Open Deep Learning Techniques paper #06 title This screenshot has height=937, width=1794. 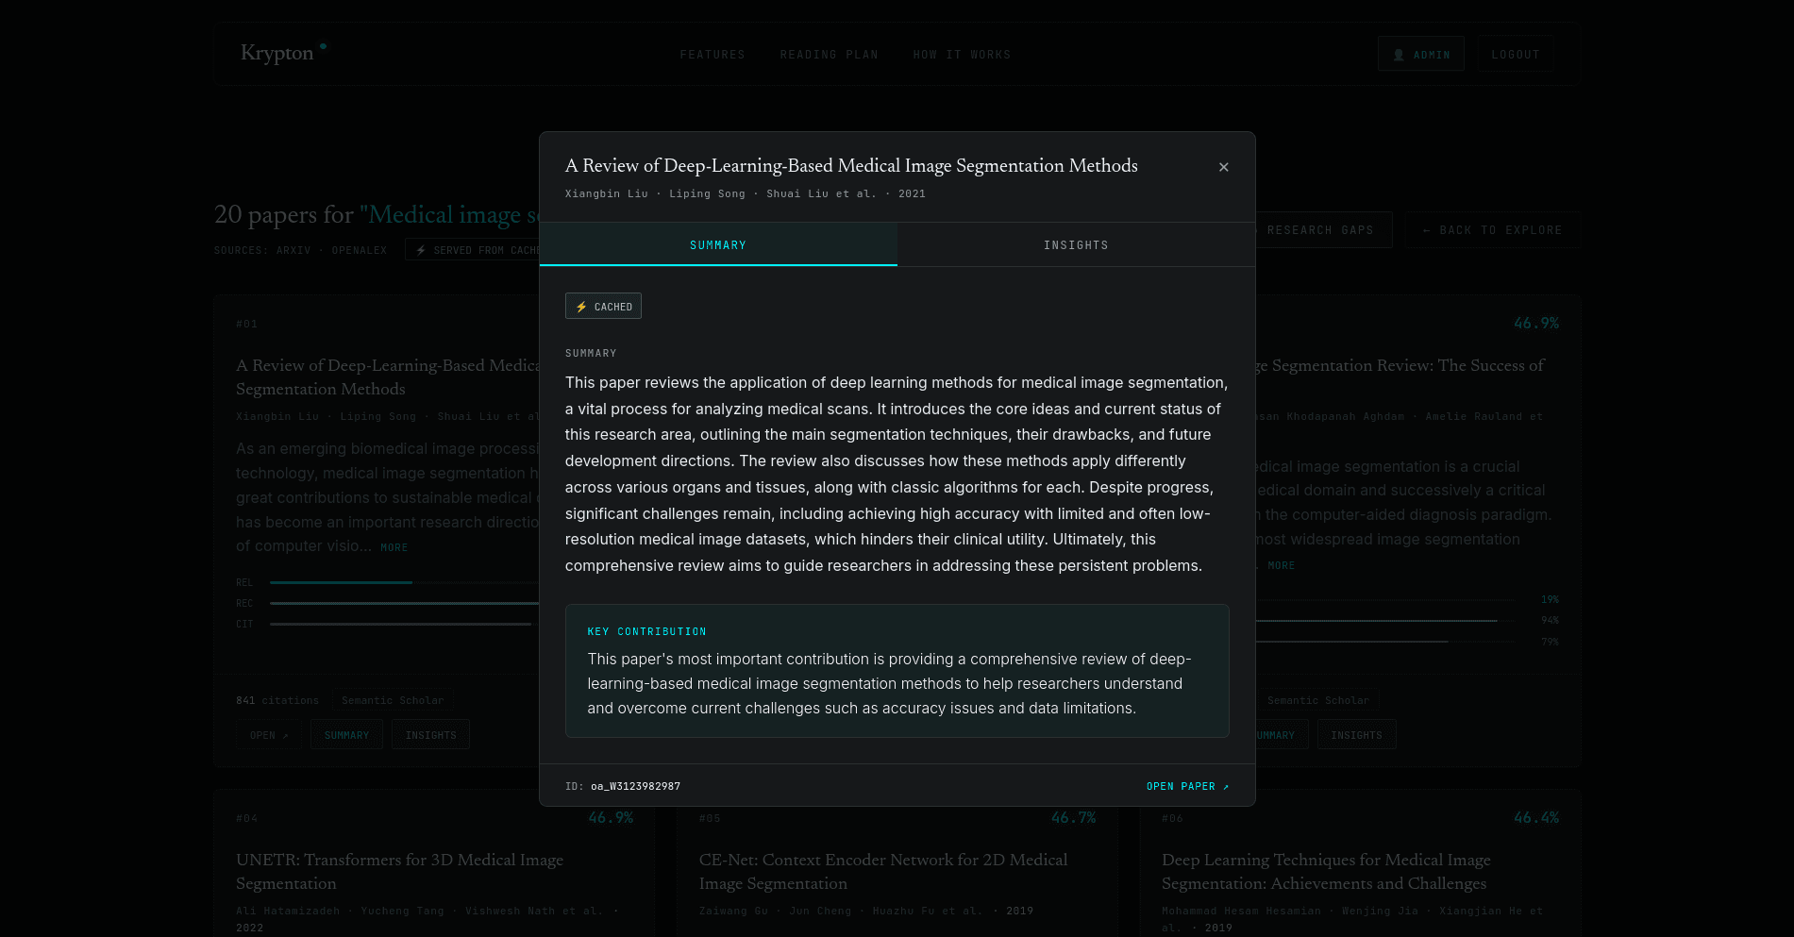(x=1326, y=871)
